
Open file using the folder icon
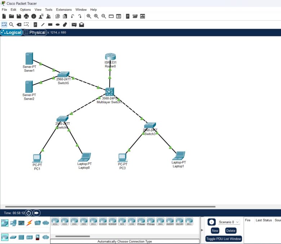tap(12, 16)
